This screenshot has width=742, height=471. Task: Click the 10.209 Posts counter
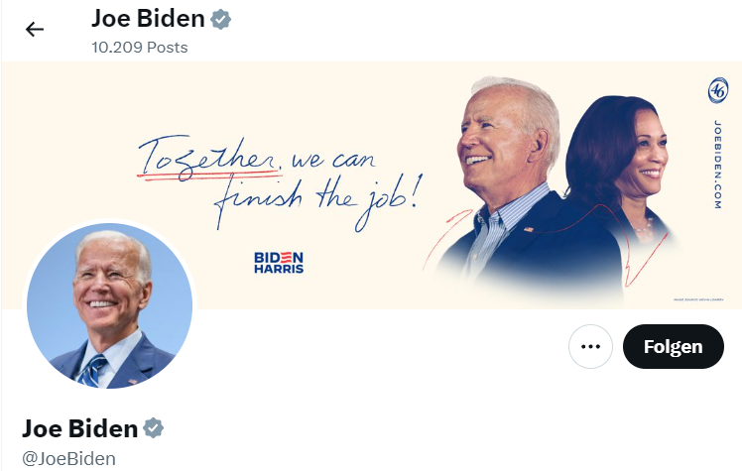[x=140, y=48]
